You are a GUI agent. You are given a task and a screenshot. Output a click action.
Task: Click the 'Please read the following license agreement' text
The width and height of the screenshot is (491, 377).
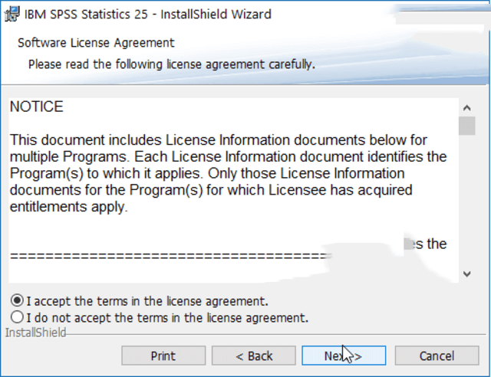[172, 64]
